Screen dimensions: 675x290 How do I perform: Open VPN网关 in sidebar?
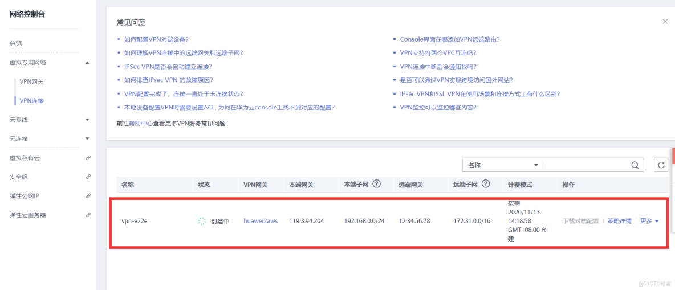pos(32,81)
